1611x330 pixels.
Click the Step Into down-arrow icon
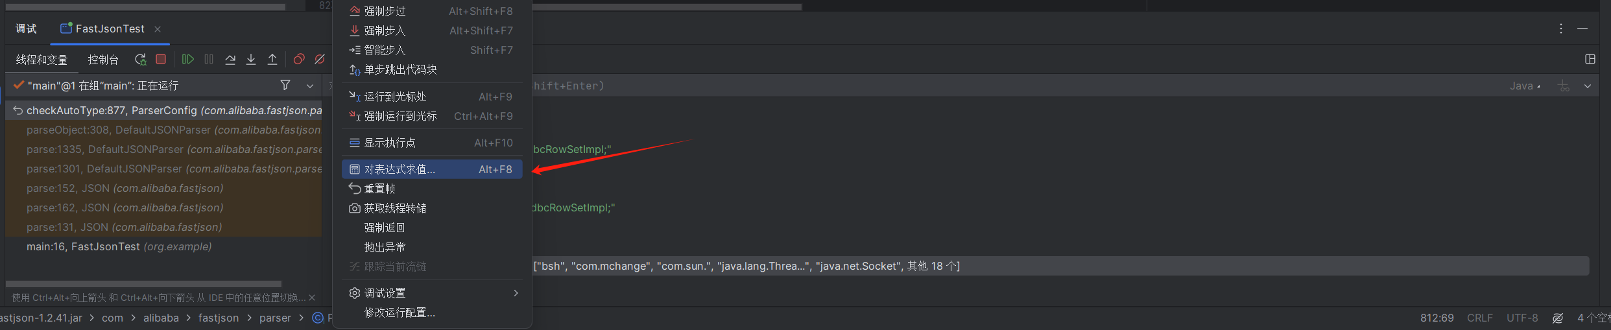pyautogui.click(x=251, y=60)
